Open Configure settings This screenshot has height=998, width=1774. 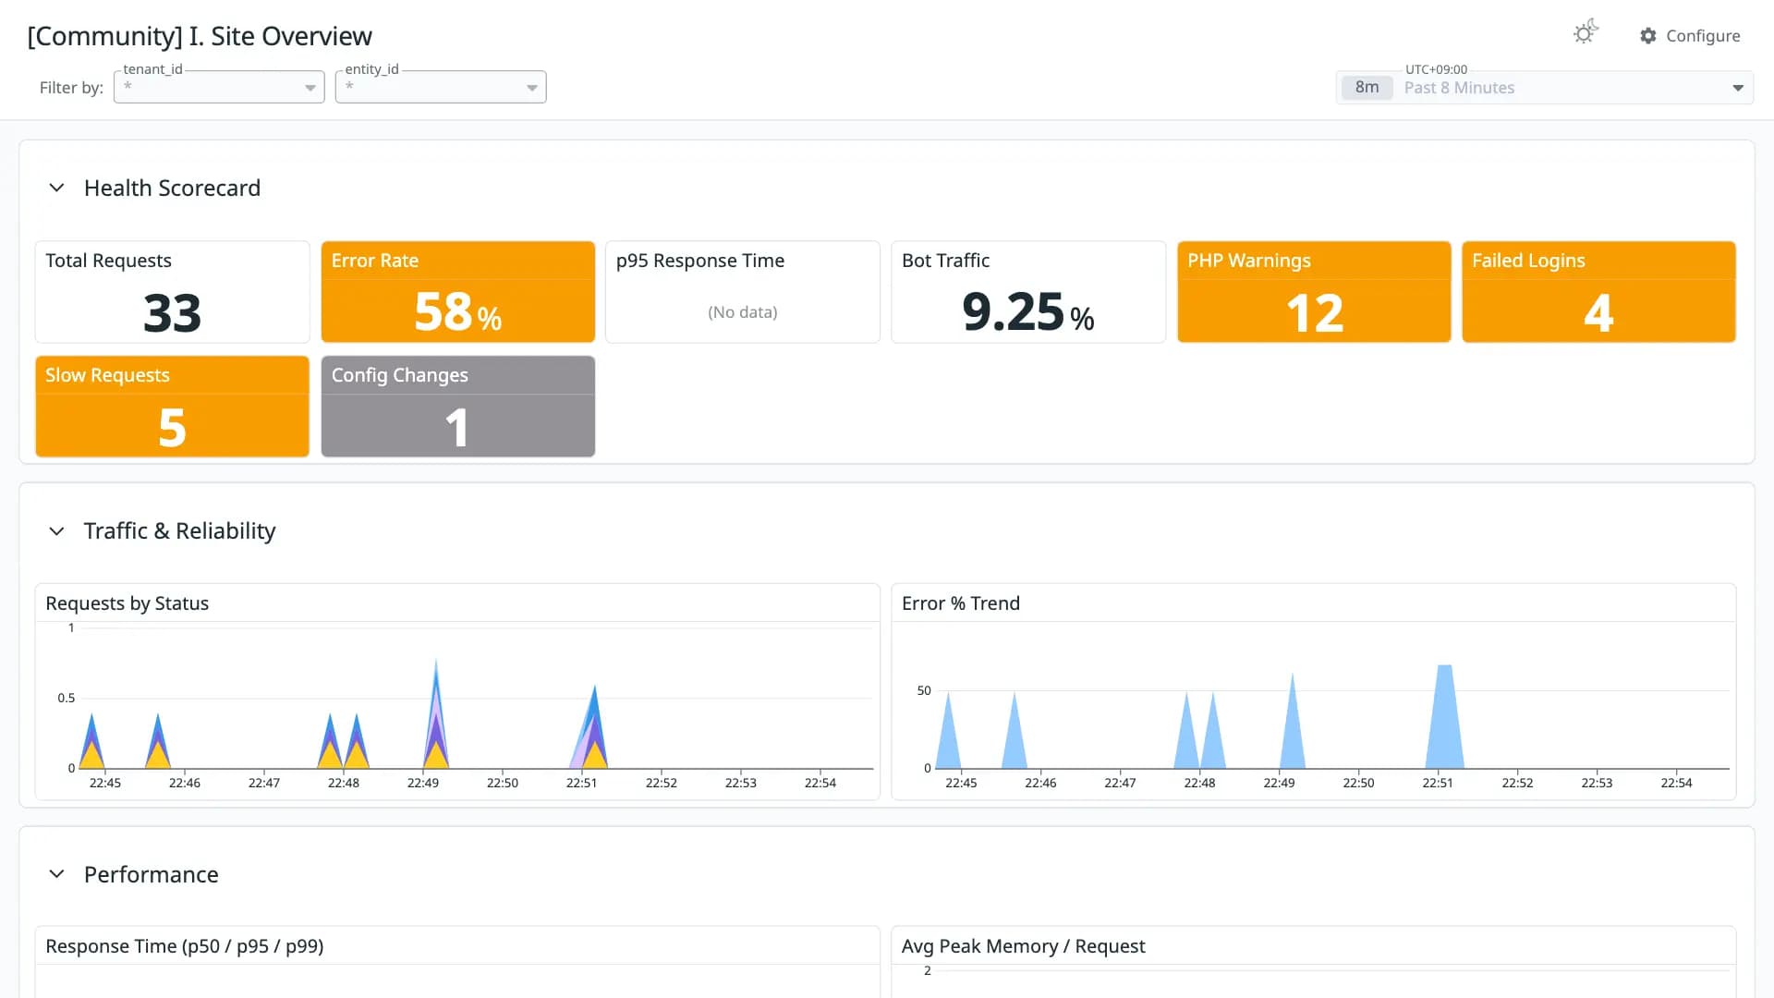(1690, 35)
